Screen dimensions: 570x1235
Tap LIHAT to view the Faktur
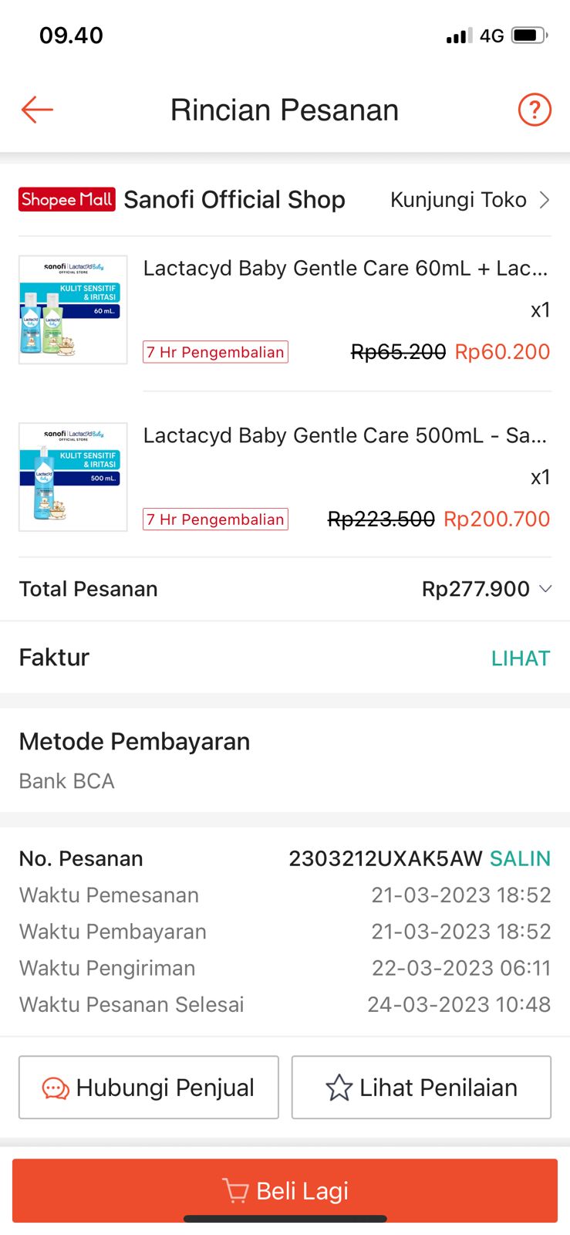[x=521, y=658]
